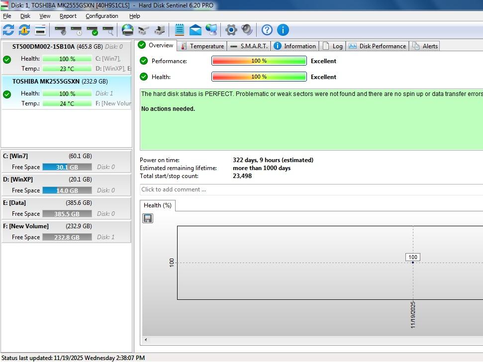Switch to the Temperature tab
This screenshot has width=483, height=362.
point(202,46)
